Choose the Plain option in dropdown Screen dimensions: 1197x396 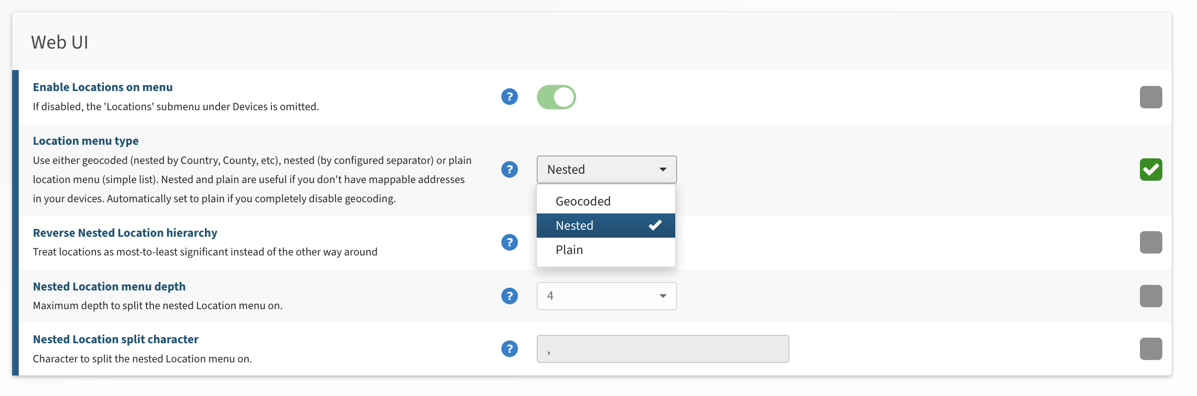coord(569,250)
